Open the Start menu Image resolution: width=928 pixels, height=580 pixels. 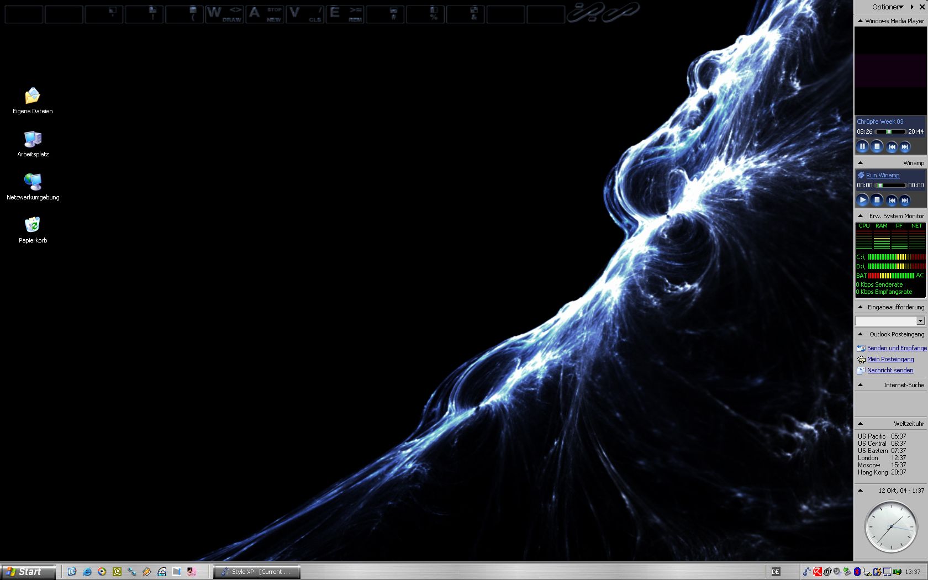point(28,572)
